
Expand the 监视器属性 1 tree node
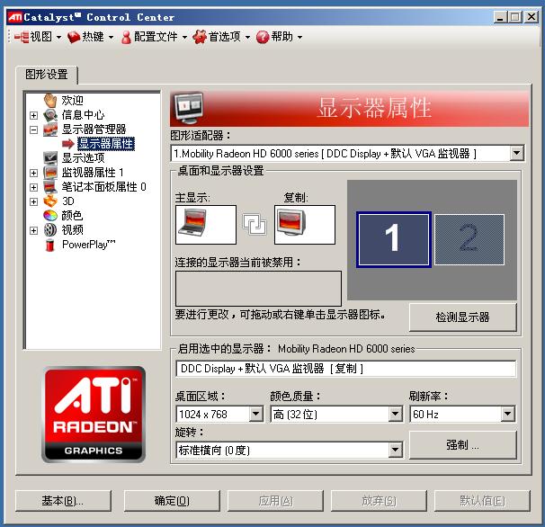33,173
